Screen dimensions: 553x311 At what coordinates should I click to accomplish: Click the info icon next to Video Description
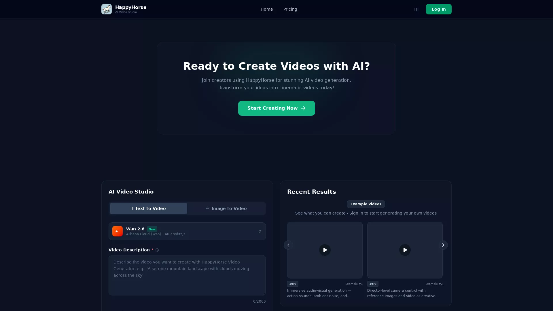point(157,250)
